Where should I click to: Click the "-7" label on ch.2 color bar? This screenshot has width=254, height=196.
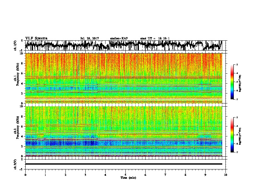point(236,152)
